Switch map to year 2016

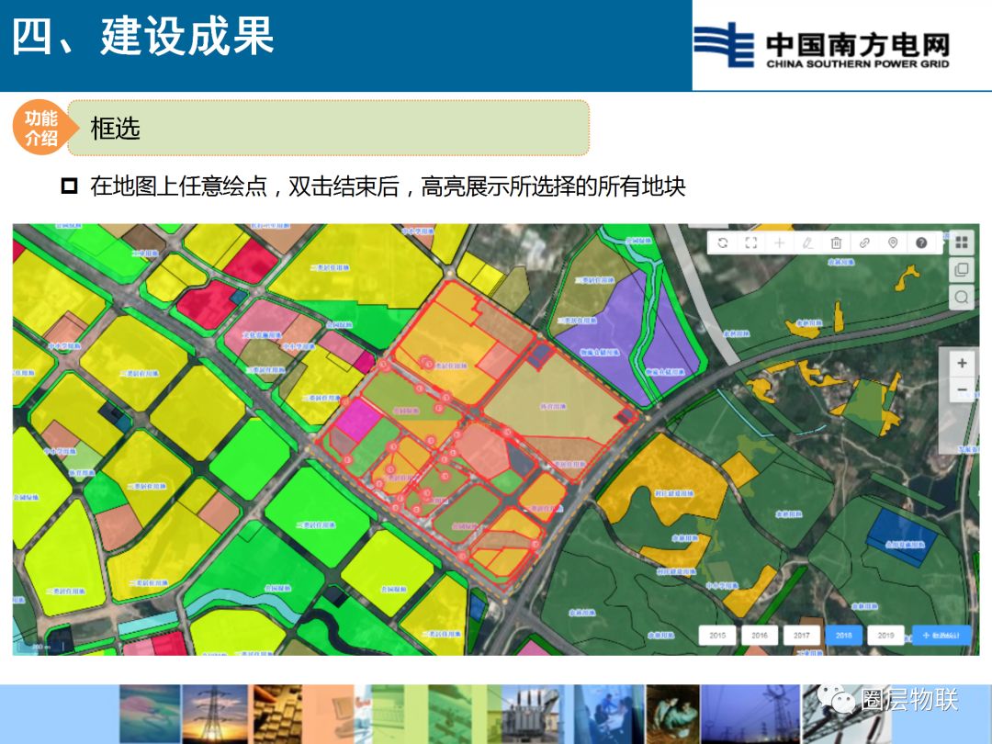[760, 636]
